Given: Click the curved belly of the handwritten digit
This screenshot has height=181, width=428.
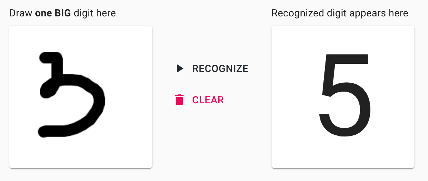Looking at the screenshot, I should pos(96,102).
